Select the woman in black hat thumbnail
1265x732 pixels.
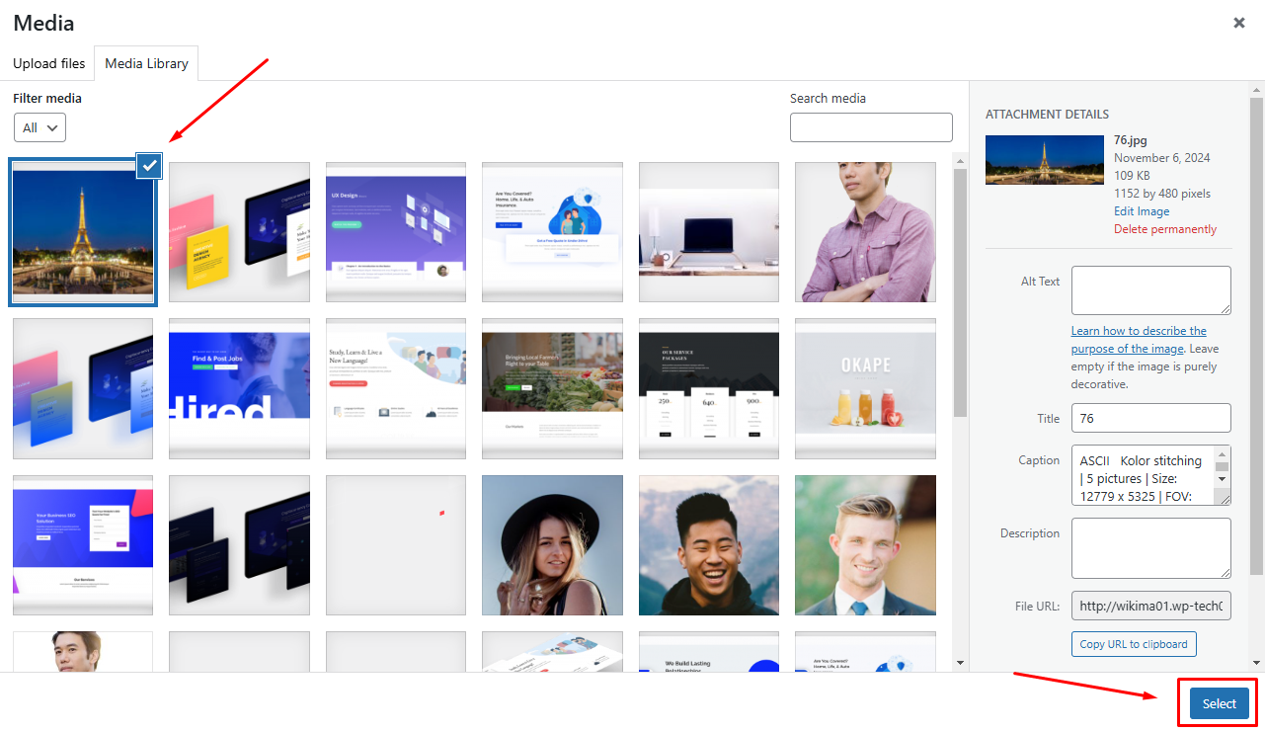tap(552, 545)
